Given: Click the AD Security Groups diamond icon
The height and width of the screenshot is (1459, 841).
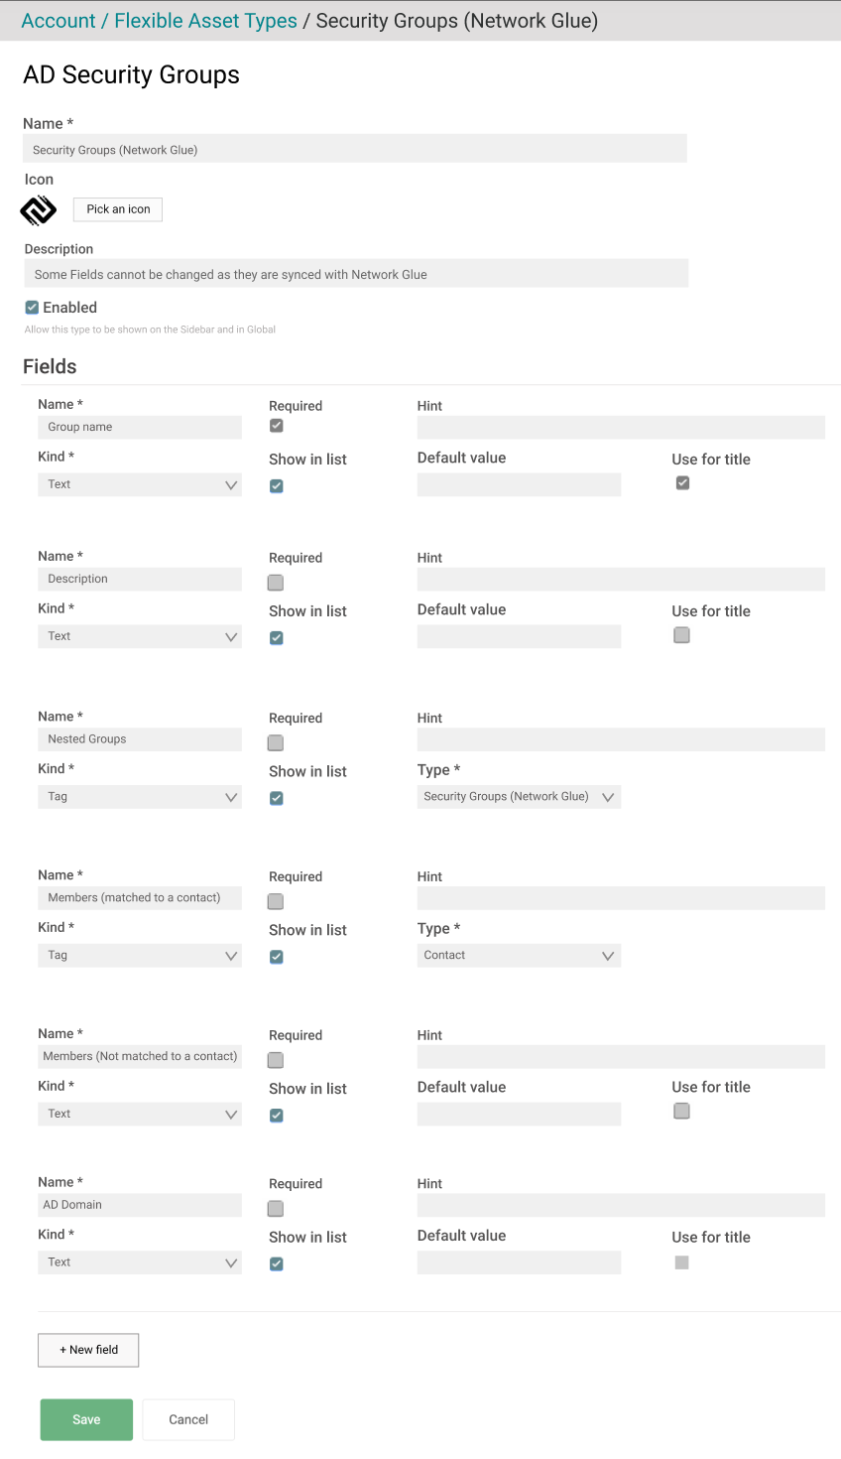Looking at the screenshot, I should click(38, 209).
